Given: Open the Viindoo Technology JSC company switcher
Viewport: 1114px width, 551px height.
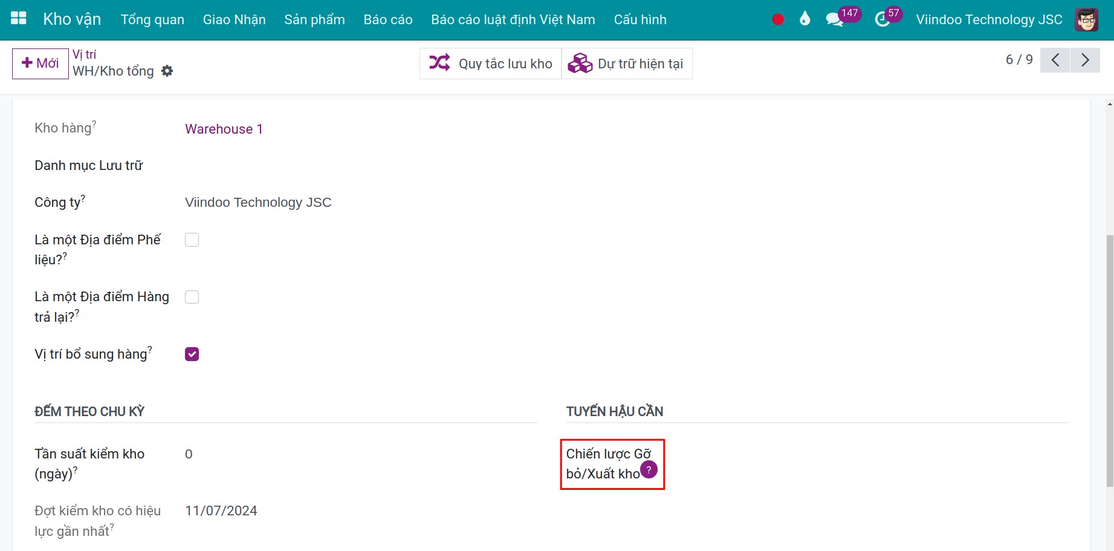Looking at the screenshot, I should [989, 19].
